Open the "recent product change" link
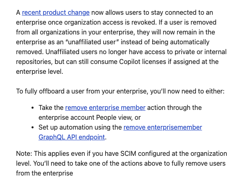Screen dimensions: 246x187 coord(56,13)
